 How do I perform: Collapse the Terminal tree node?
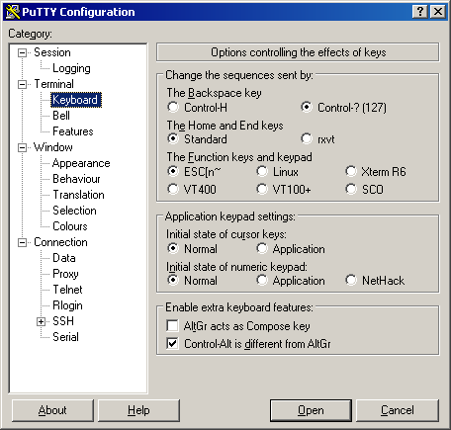(x=22, y=84)
